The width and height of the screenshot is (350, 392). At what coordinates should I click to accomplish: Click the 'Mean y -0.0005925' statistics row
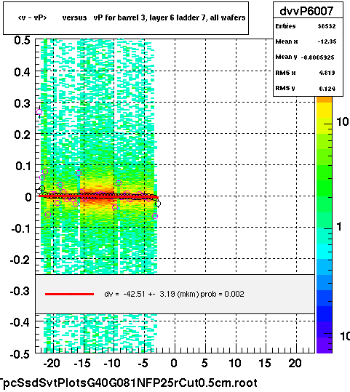click(x=305, y=57)
